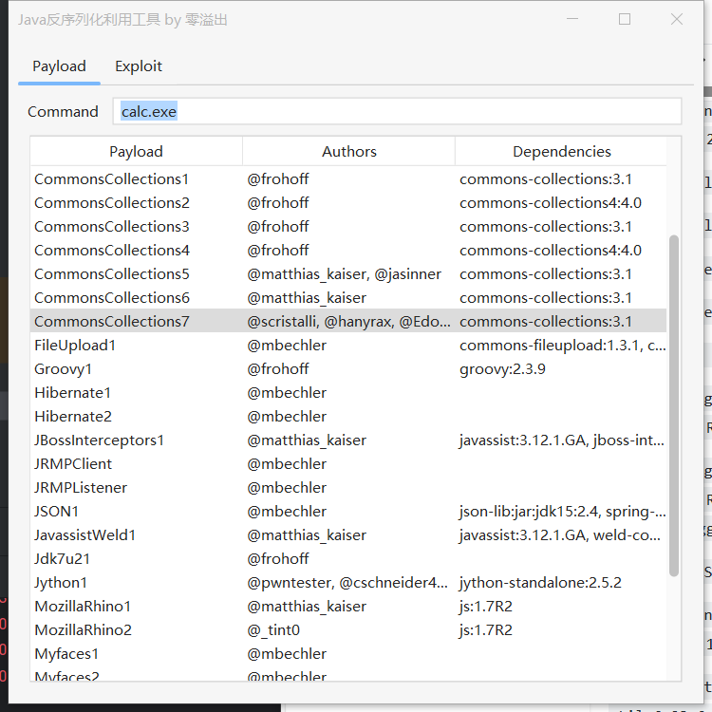Select the CommonsCollections5 payload row
712x712 pixels.
[x=112, y=274]
